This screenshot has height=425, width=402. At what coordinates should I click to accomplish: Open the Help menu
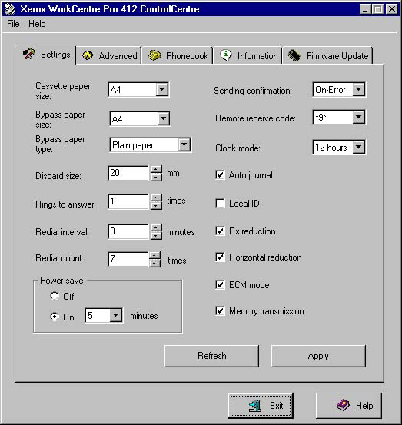tap(37, 24)
